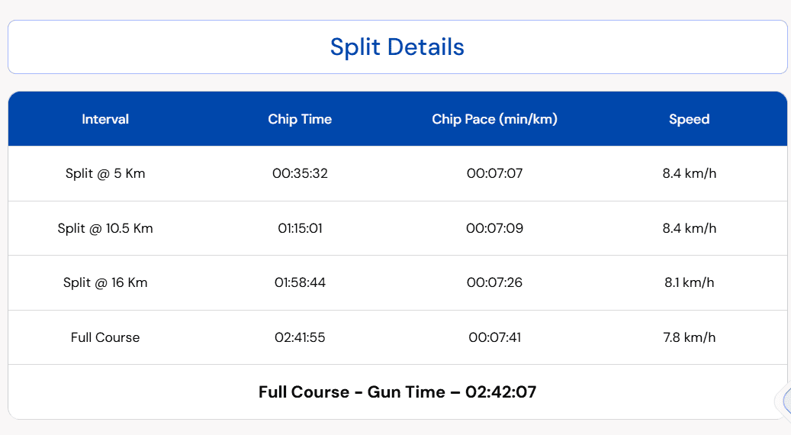The width and height of the screenshot is (791, 435).
Task: Click the Full Course row label
Action: [x=105, y=337]
